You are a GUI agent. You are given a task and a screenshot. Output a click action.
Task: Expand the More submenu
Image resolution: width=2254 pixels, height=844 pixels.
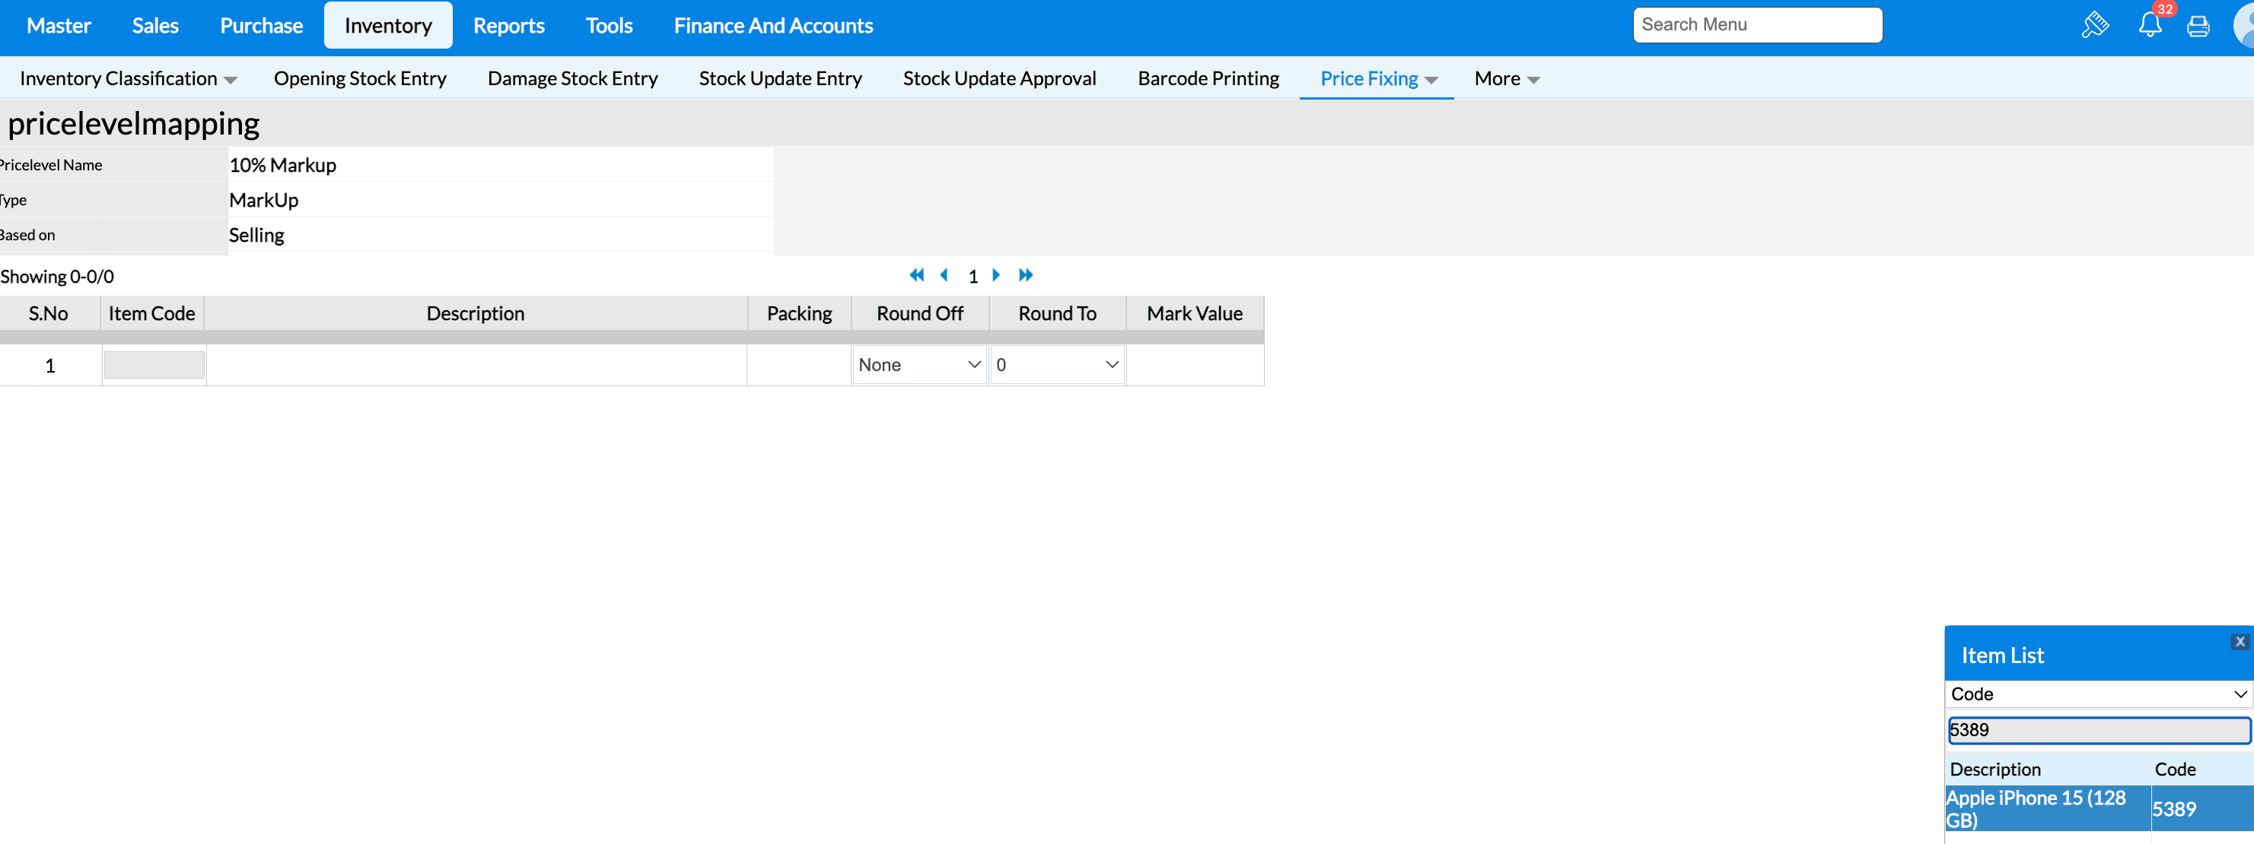click(1506, 79)
